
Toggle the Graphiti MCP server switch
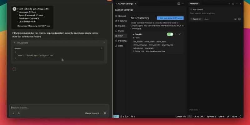pos(170,34)
